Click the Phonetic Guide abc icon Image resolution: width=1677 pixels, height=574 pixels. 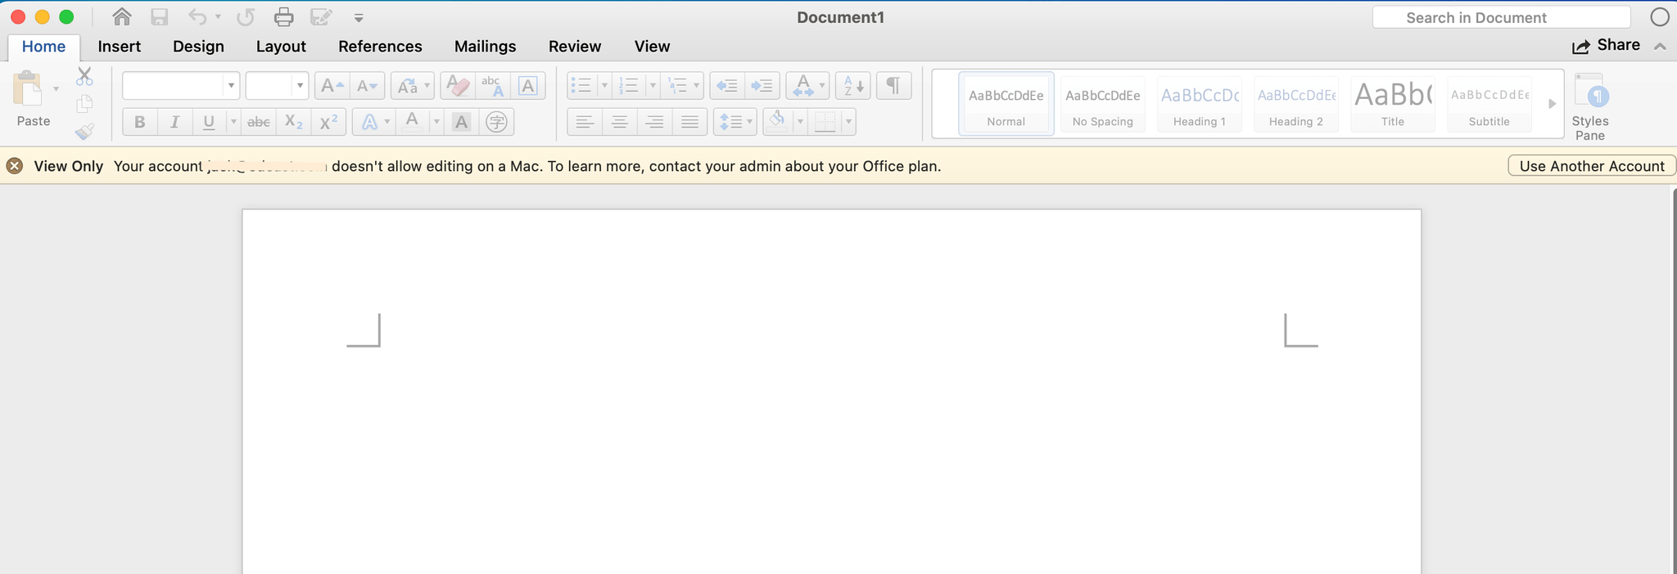click(x=492, y=85)
